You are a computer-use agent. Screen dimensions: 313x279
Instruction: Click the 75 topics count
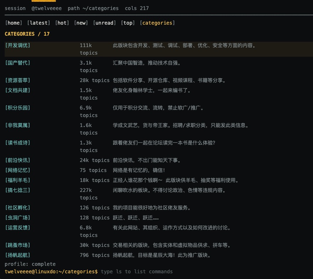[93, 170]
